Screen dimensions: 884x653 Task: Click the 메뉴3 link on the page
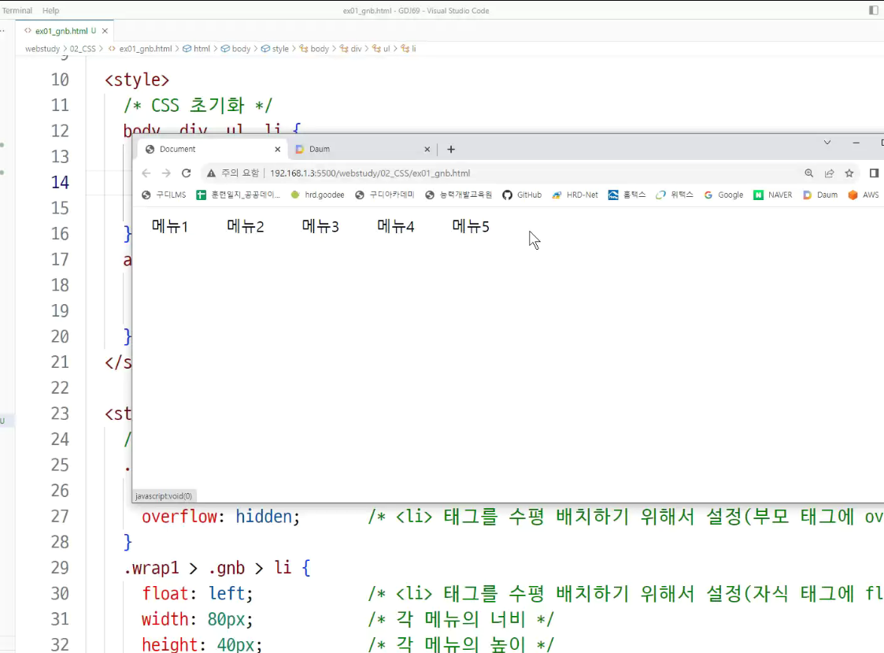click(x=320, y=227)
